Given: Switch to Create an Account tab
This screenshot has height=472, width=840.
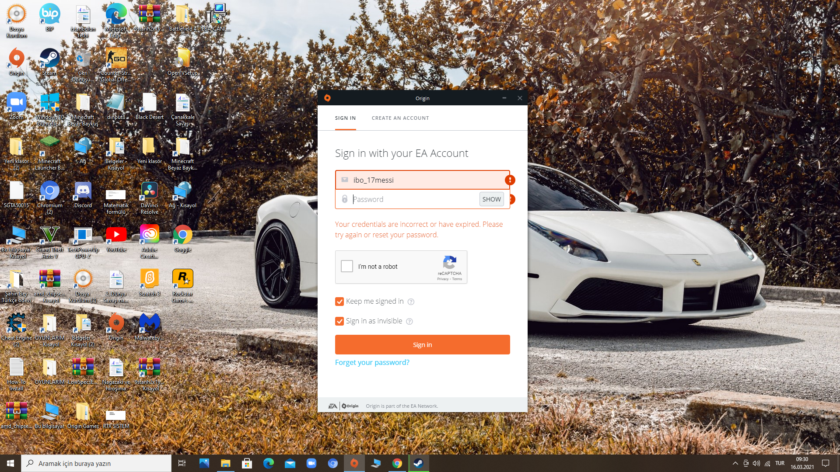Looking at the screenshot, I should point(400,118).
